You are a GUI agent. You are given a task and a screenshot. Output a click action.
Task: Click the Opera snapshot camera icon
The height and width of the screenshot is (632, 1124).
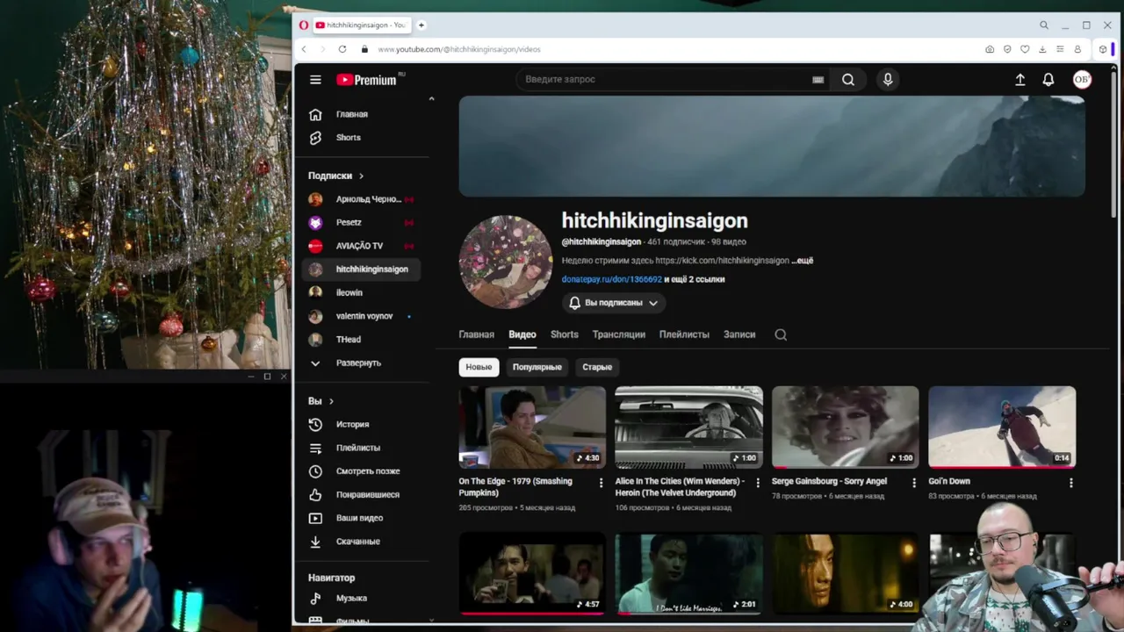(x=990, y=49)
